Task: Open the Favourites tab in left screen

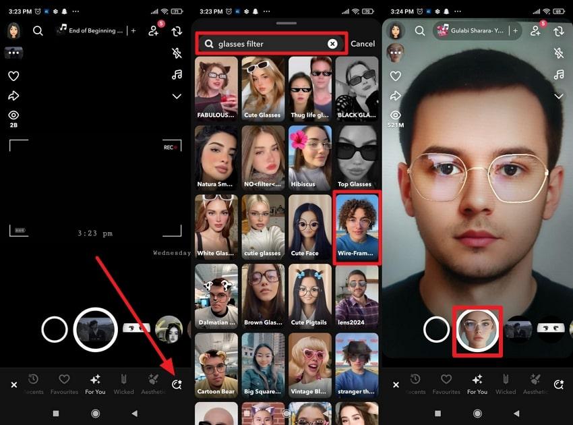Action: (64, 385)
